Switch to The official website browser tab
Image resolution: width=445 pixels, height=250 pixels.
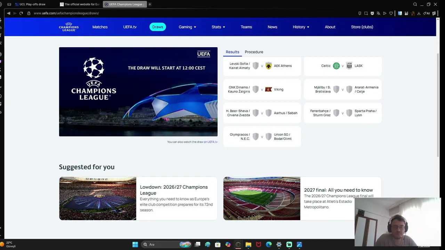pos(80,4)
